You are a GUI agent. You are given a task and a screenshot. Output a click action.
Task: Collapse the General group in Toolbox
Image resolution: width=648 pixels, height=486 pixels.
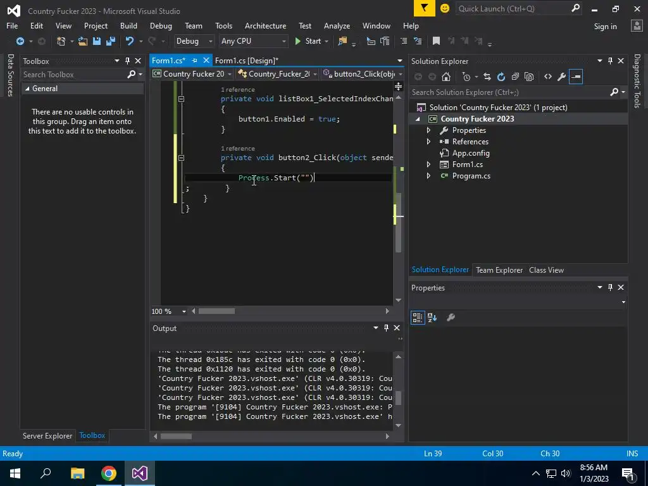tap(27, 89)
